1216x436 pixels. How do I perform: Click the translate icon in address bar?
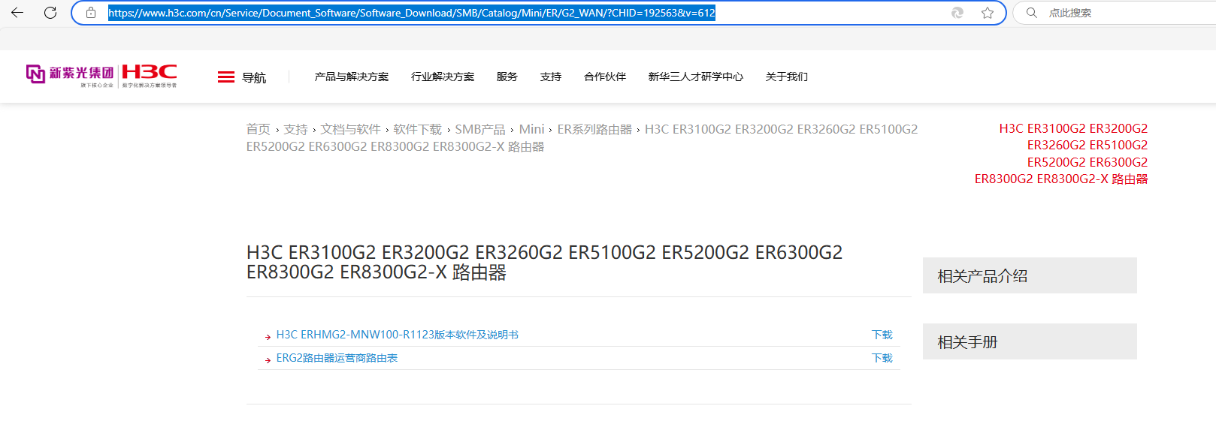[957, 13]
